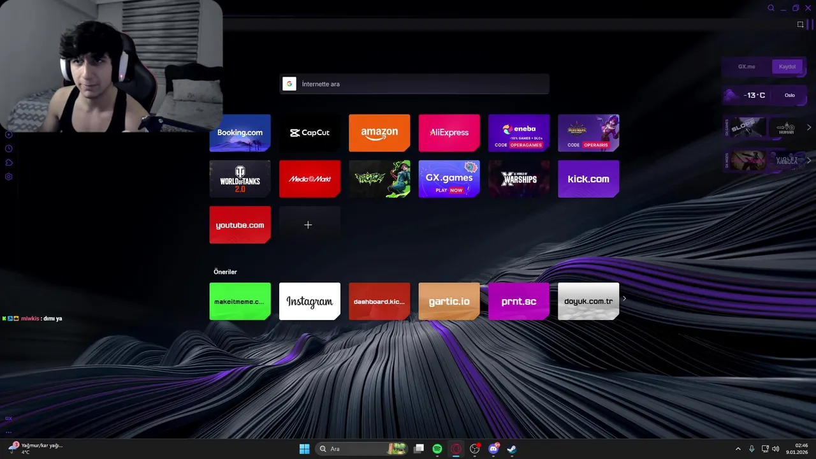Image resolution: width=816 pixels, height=459 pixels.
Task: Click the microphone tray icon
Action: click(x=752, y=449)
